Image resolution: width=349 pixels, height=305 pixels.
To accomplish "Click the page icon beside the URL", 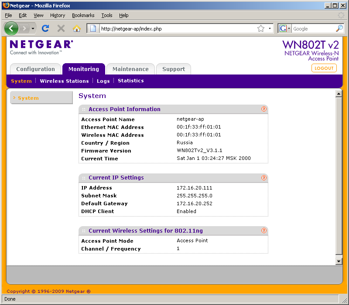I will [x=93, y=28].
